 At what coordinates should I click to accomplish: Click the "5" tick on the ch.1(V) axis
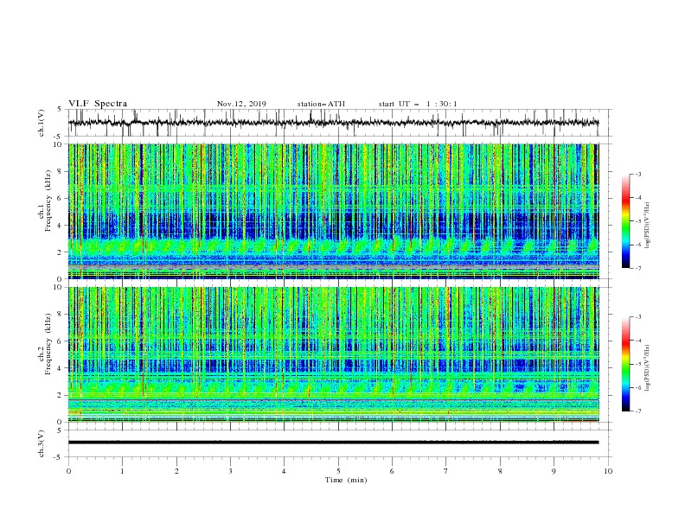[61, 109]
